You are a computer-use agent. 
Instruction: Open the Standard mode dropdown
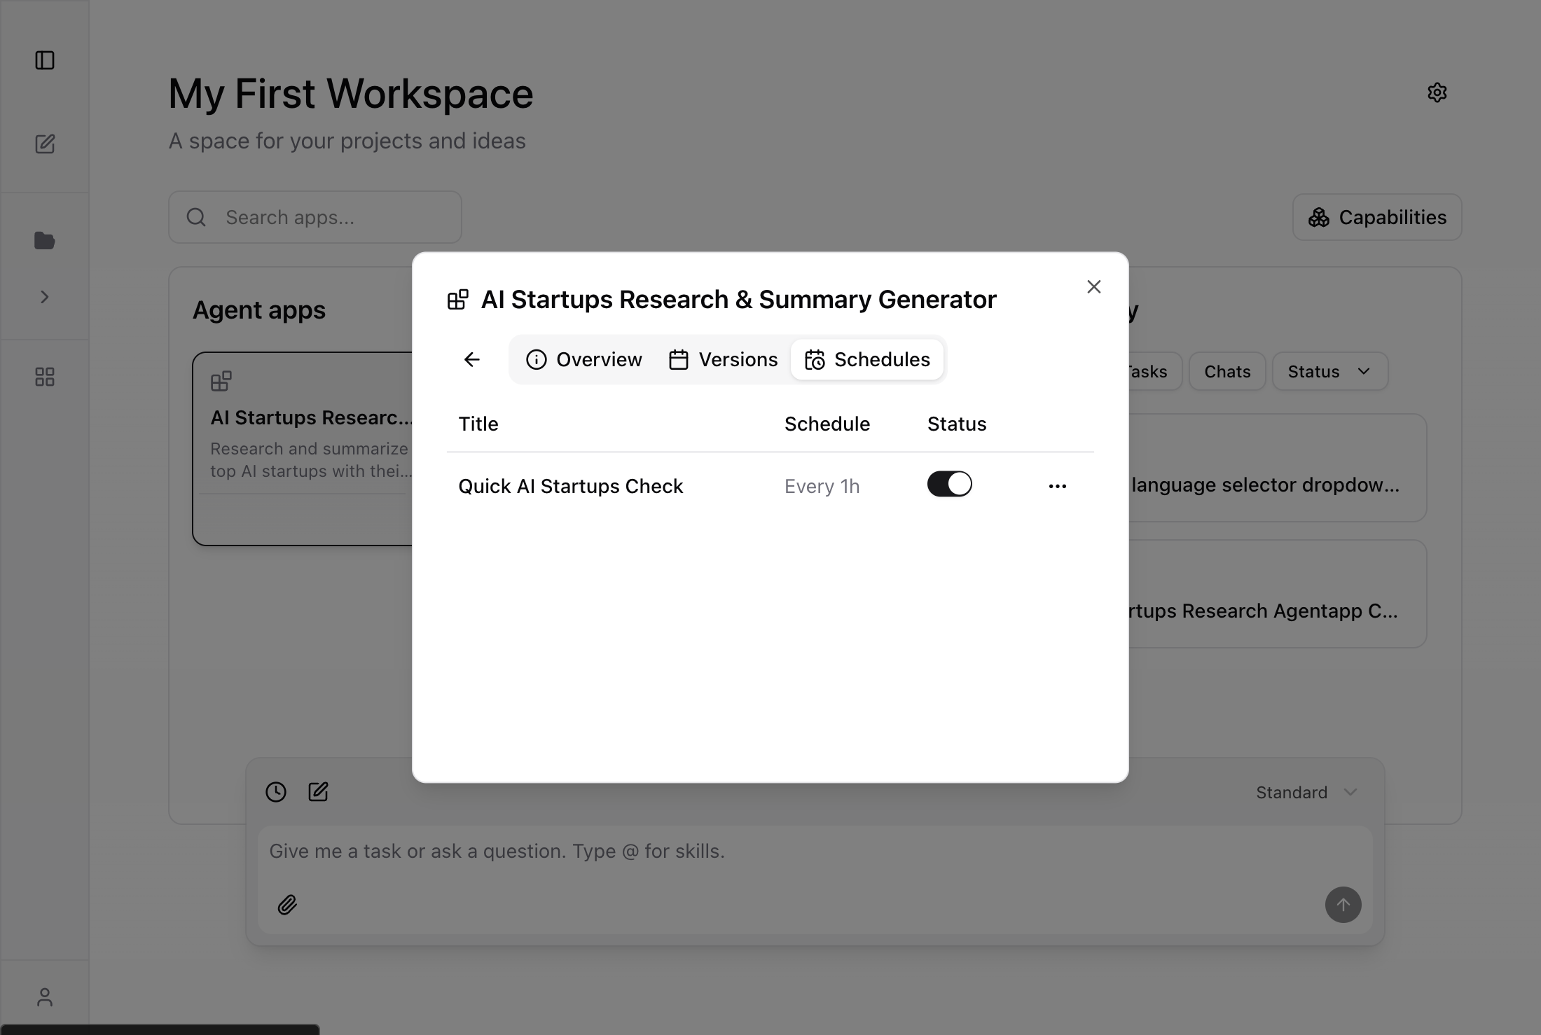tap(1306, 793)
